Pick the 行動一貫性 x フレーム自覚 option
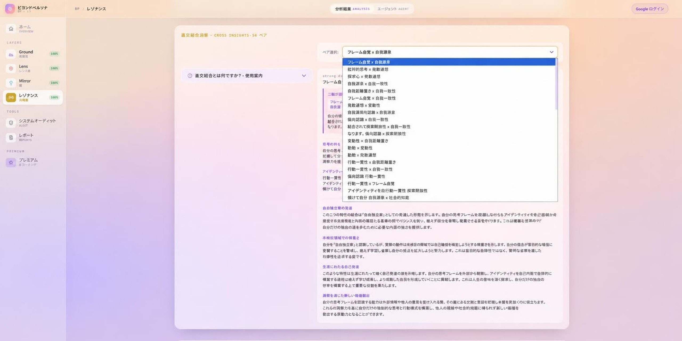The width and height of the screenshot is (682, 341). 449,184
